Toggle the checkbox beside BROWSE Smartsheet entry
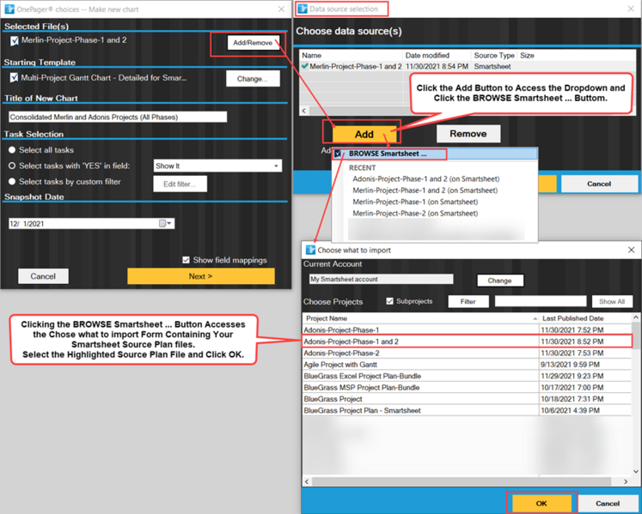 (x=338, y=154)
